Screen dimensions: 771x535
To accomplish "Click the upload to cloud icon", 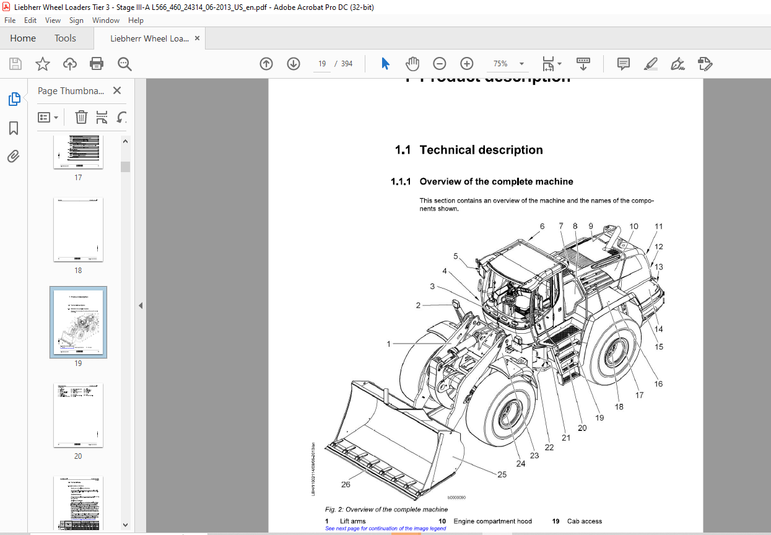I will (69, 64).
